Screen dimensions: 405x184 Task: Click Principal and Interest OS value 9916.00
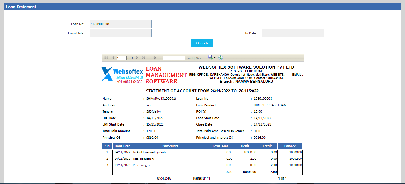[259, 138]
